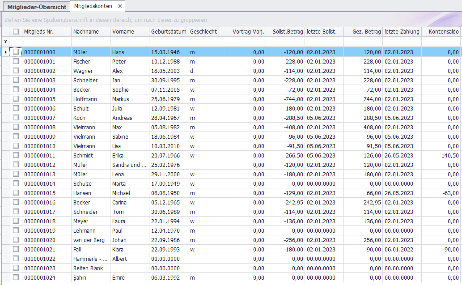Image resolution: width=462 pixels, height=285 pixels.
Task: Click the -140,50 Kontensaldo cell
Action: (x=441, y=155)
